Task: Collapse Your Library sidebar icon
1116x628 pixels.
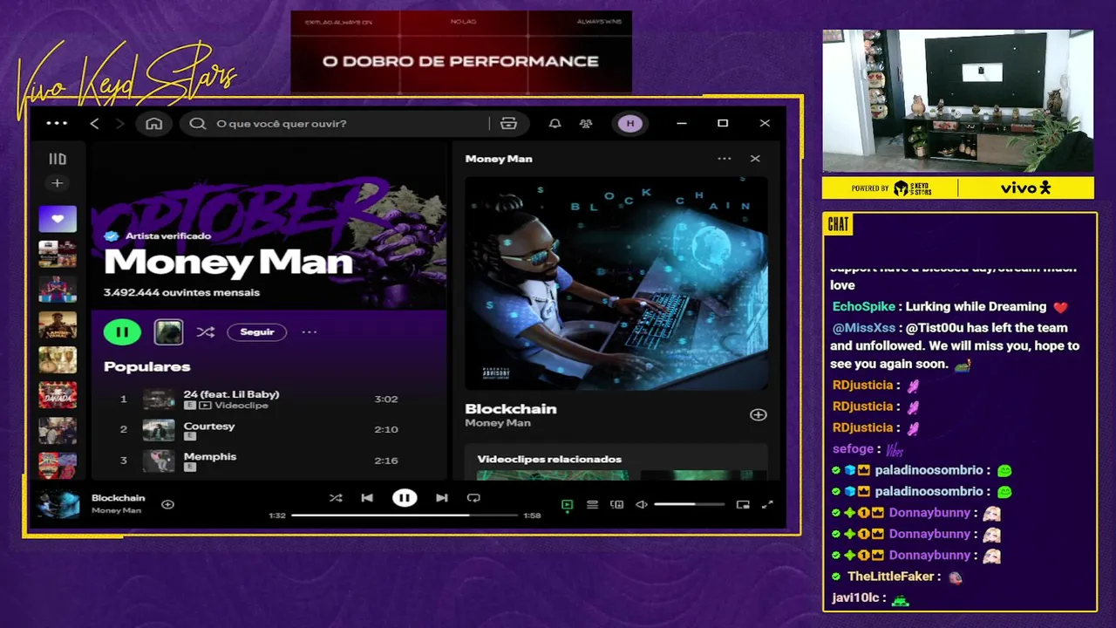Action: 58,159
